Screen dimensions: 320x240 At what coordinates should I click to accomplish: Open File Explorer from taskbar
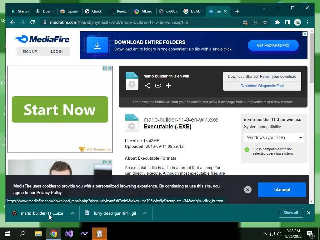38,234
